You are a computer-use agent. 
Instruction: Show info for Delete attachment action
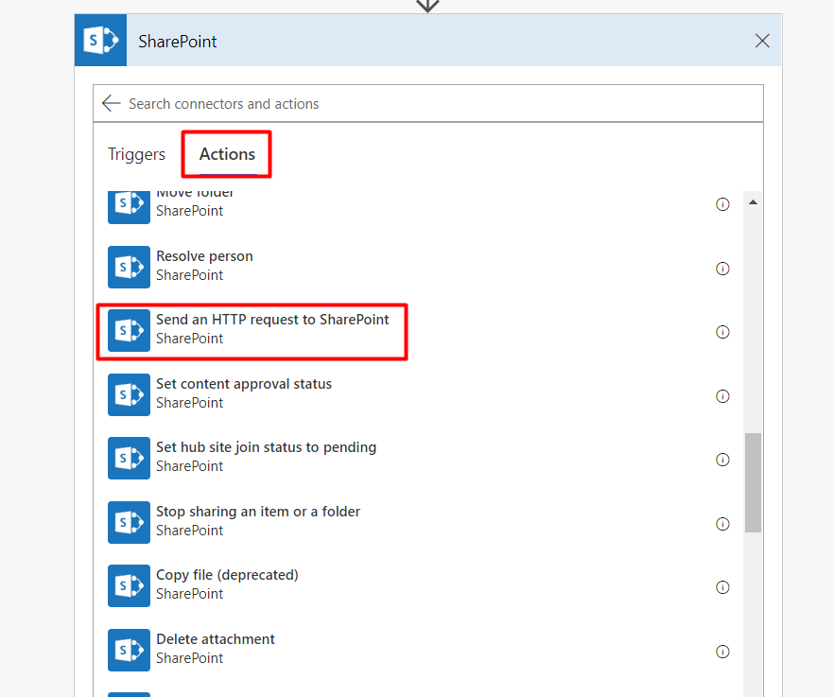[722, 652]
